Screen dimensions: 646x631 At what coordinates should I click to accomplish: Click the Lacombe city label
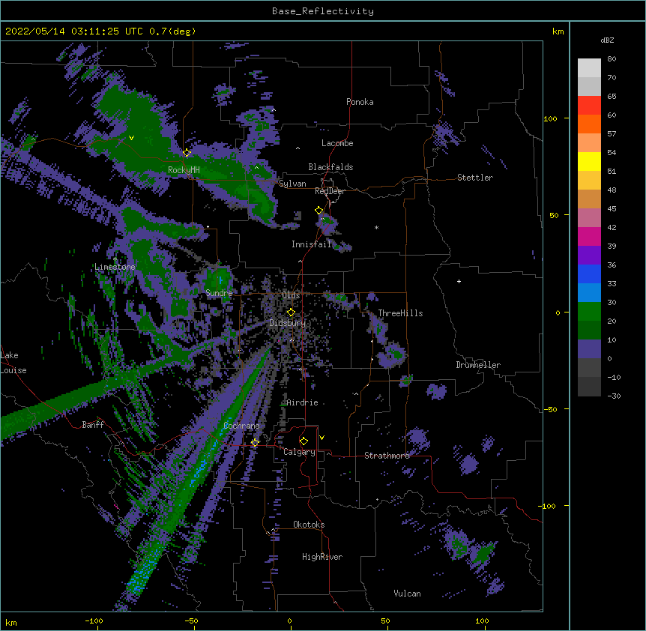(337, 143)
